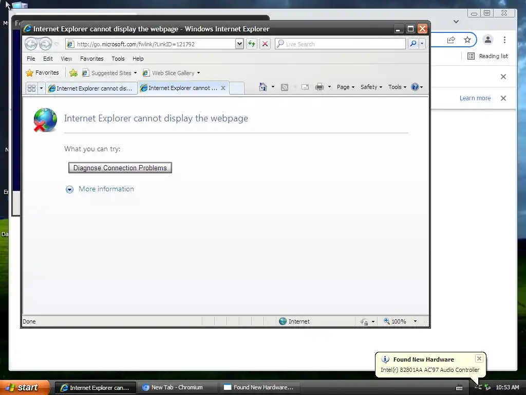The image size is (526, 395).
Task: Open Web Slice Gallery dropdown
Action: (x=172, y=73)
